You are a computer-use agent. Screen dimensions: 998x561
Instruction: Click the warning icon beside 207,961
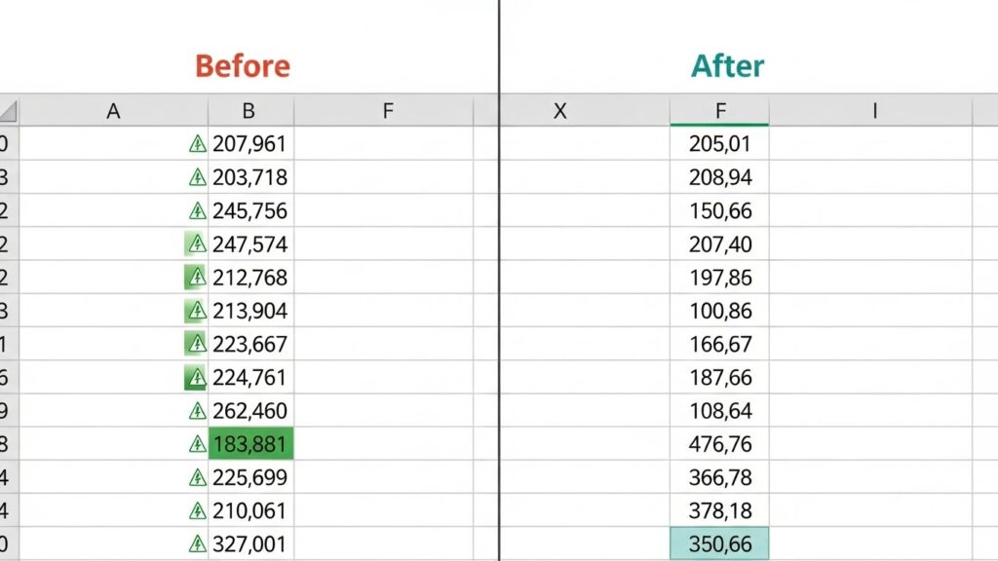(198, 145)
